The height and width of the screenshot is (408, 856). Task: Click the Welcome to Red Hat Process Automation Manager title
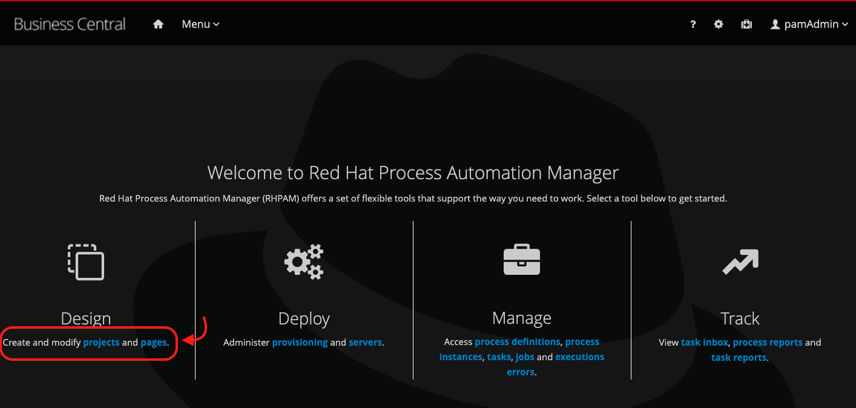[413, 173]
